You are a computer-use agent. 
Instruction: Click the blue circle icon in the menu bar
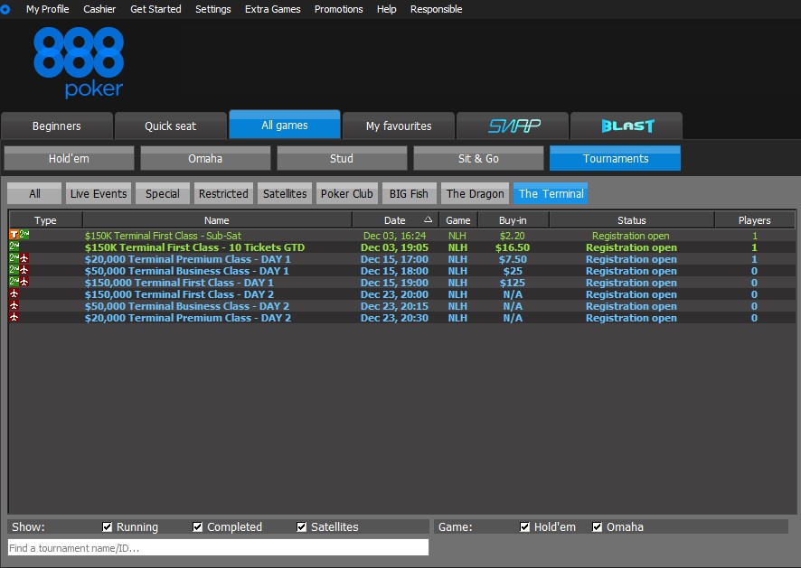(x=5, y=9)
